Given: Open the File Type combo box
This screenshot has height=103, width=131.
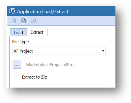Looking at the screenshot, I should pyautogui.click(x=59, y=51).
